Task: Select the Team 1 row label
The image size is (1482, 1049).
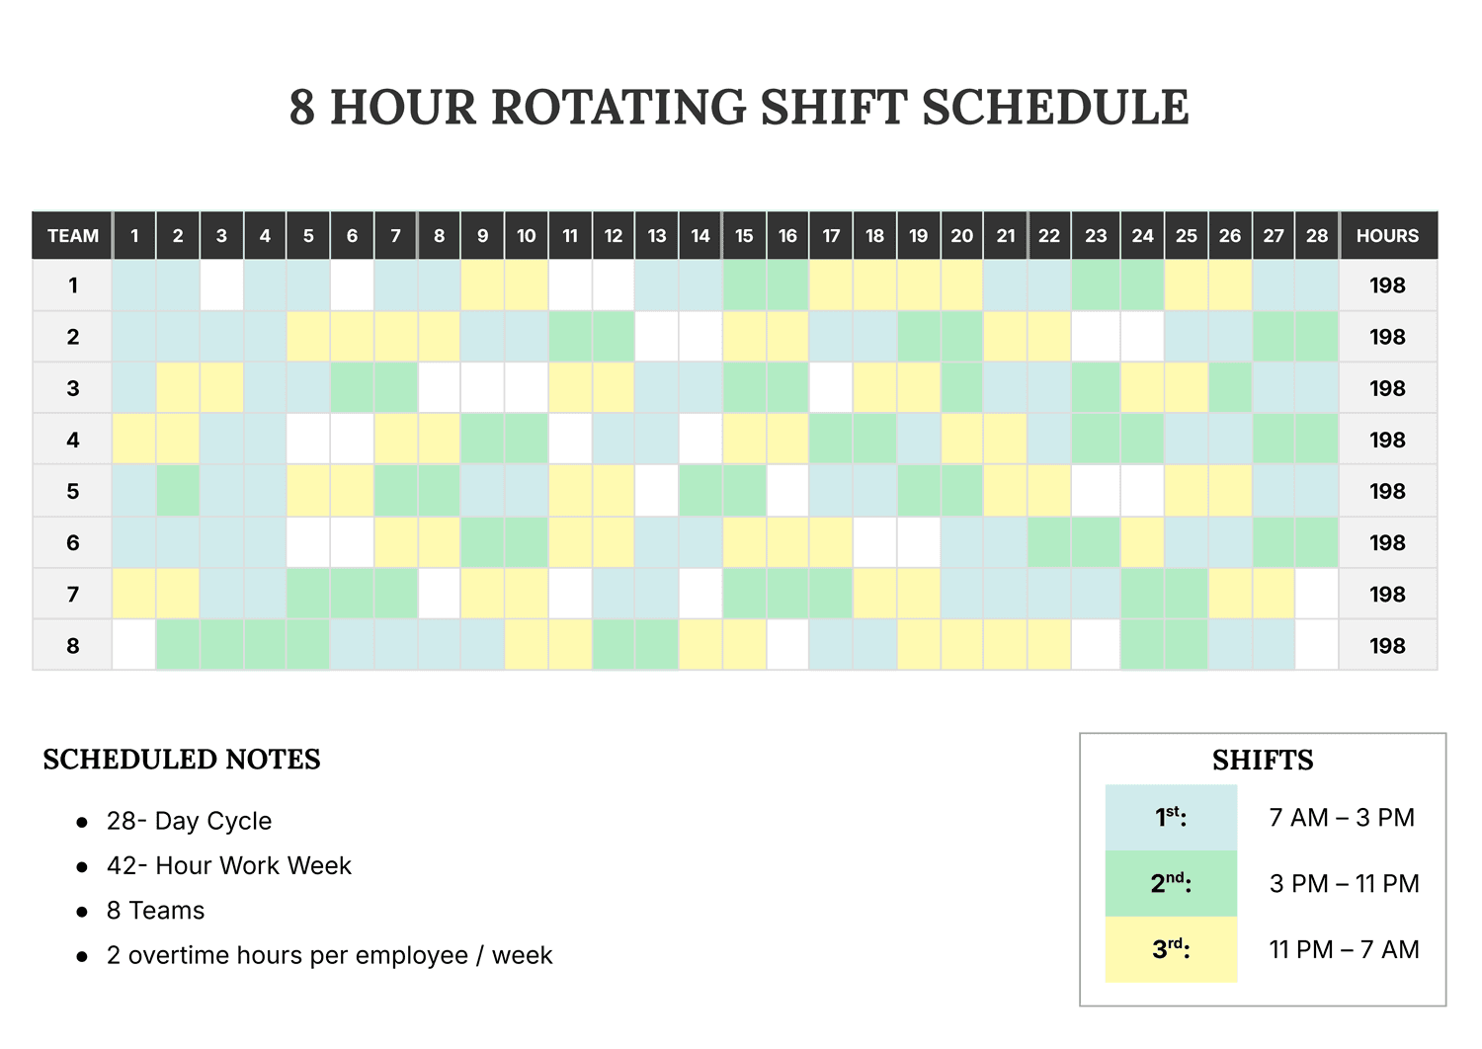Action: [72, 285]
